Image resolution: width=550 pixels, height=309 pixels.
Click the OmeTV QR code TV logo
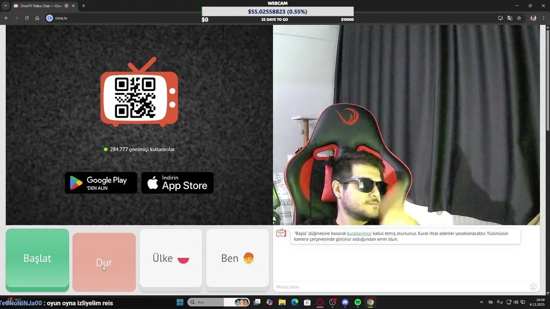point(139,92)
